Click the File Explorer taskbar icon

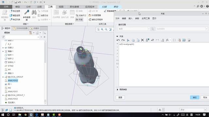[x=20, y=115]
